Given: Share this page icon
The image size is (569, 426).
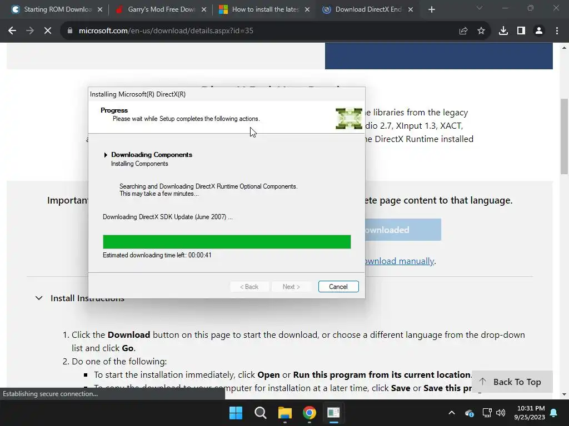Looking at the screenshot, I should [x=463, y=31].
